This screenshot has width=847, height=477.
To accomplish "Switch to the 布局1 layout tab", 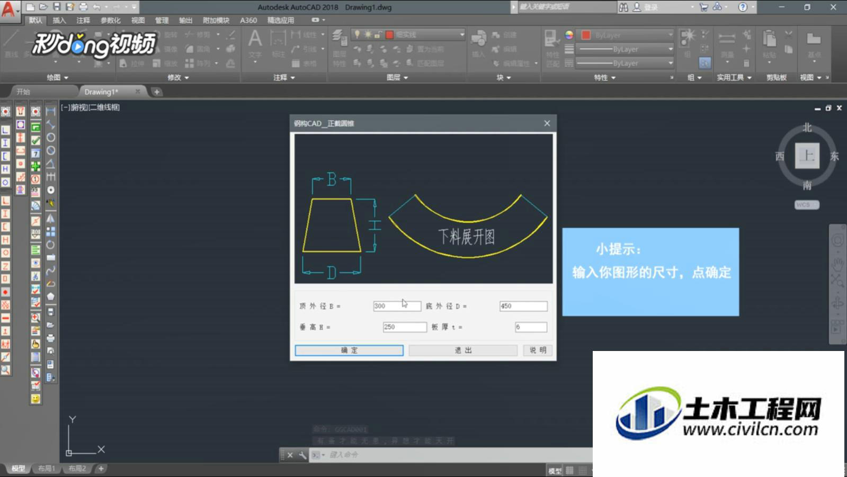I will (47, 469).
